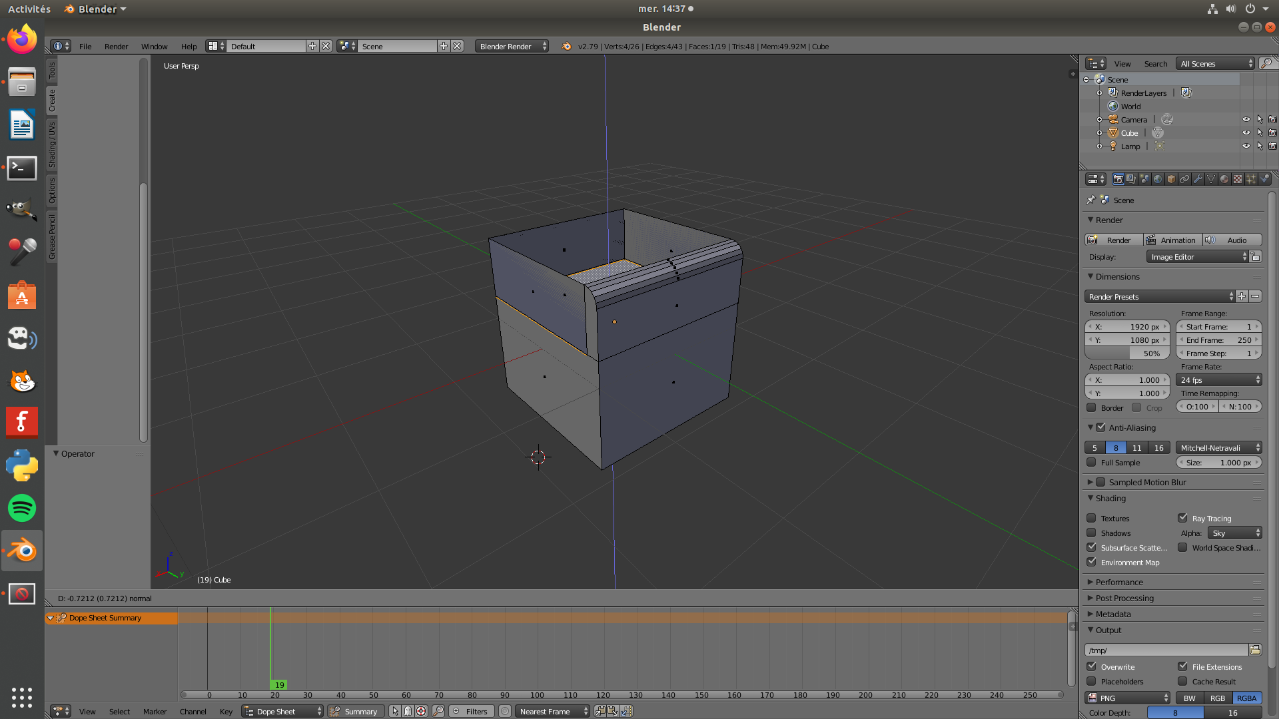Enable the Full Sample checkbox
Image resolution: width=1279 pixels, height=719 pixels.
click(1091, 462)
